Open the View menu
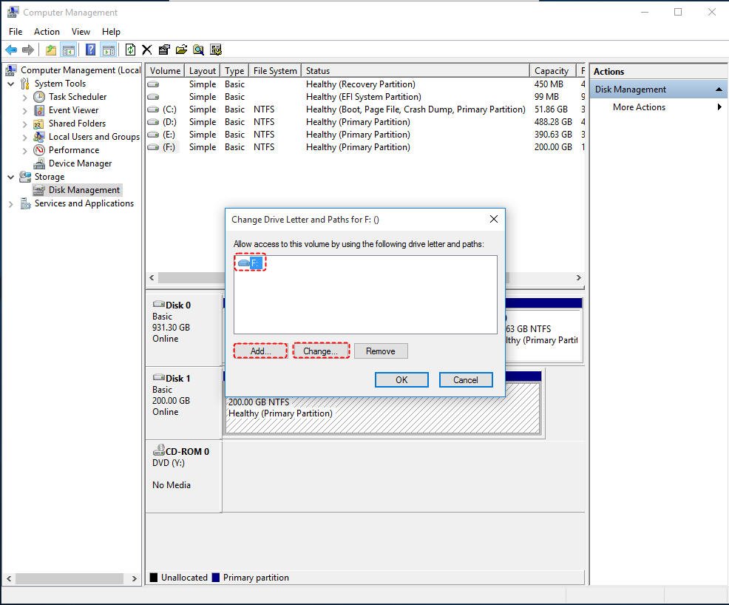This screenshot has width=729, height=605. point(81,32)
